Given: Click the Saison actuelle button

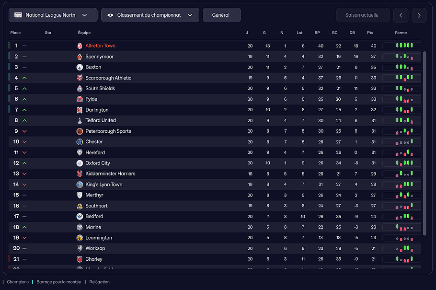Looking at the screenshot, I should (x=363, y=15).
